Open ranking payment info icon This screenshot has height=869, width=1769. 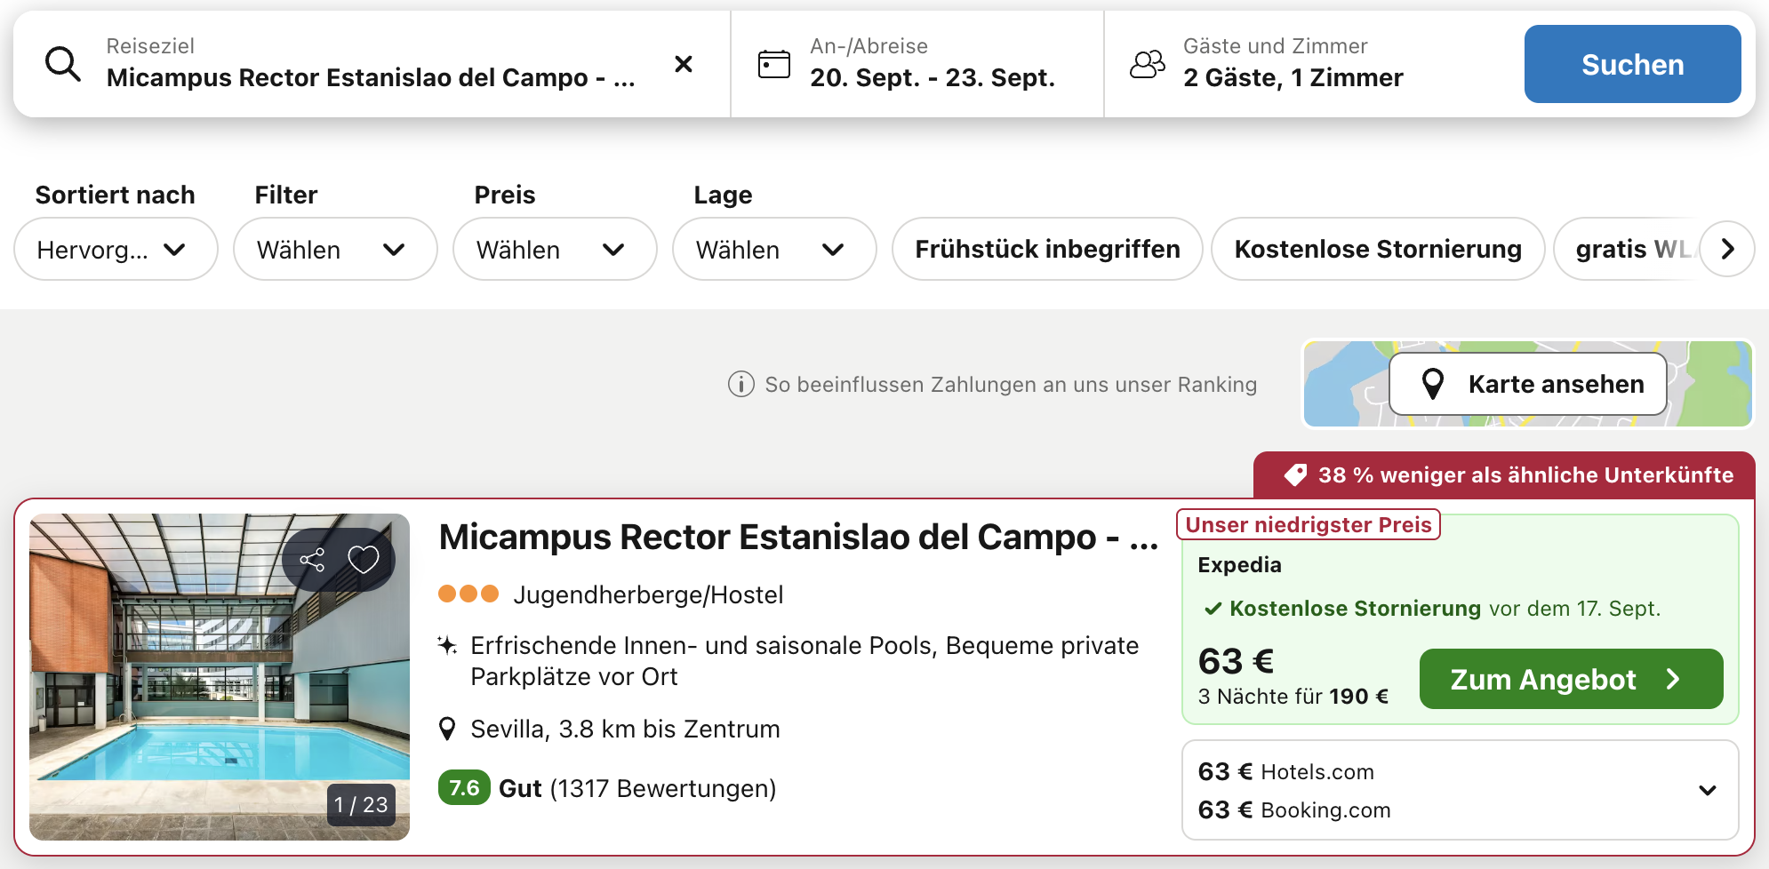740,385
